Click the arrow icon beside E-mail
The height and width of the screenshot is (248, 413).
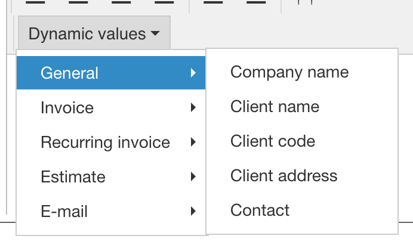coord(193,211)
